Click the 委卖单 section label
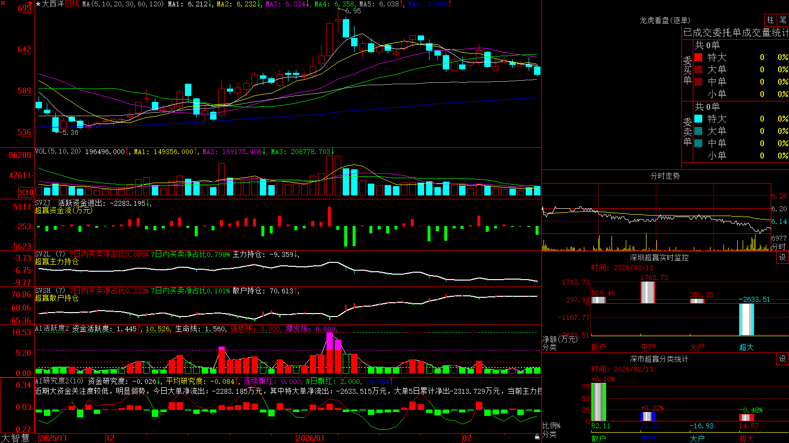 coord(687,131)
